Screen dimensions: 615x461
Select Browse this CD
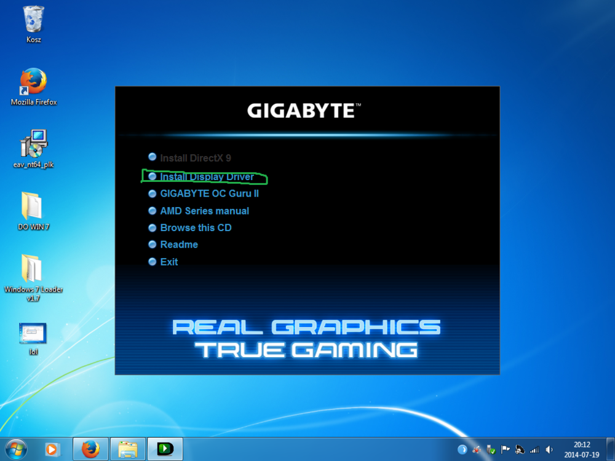click(x=196, y=228)
